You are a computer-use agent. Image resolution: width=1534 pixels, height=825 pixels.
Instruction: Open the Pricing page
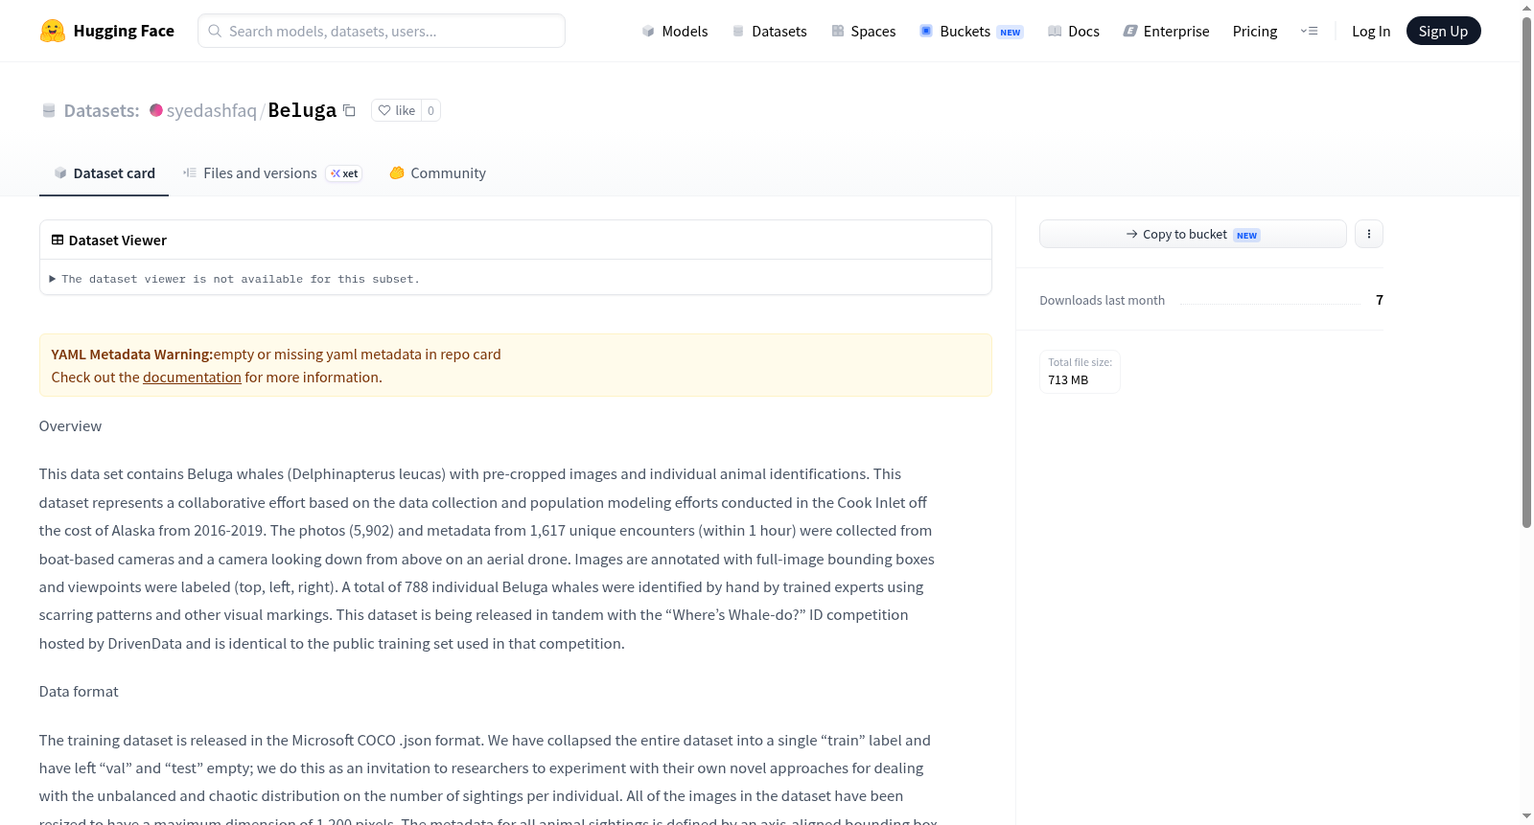pos(1255,31)
